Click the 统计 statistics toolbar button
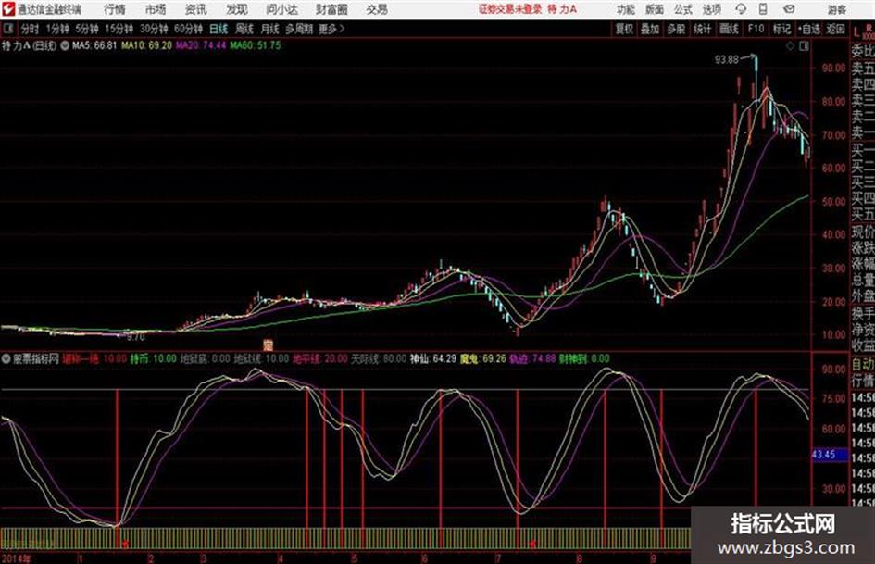Viewport: 875px width, 564px height. coord(702,29)
